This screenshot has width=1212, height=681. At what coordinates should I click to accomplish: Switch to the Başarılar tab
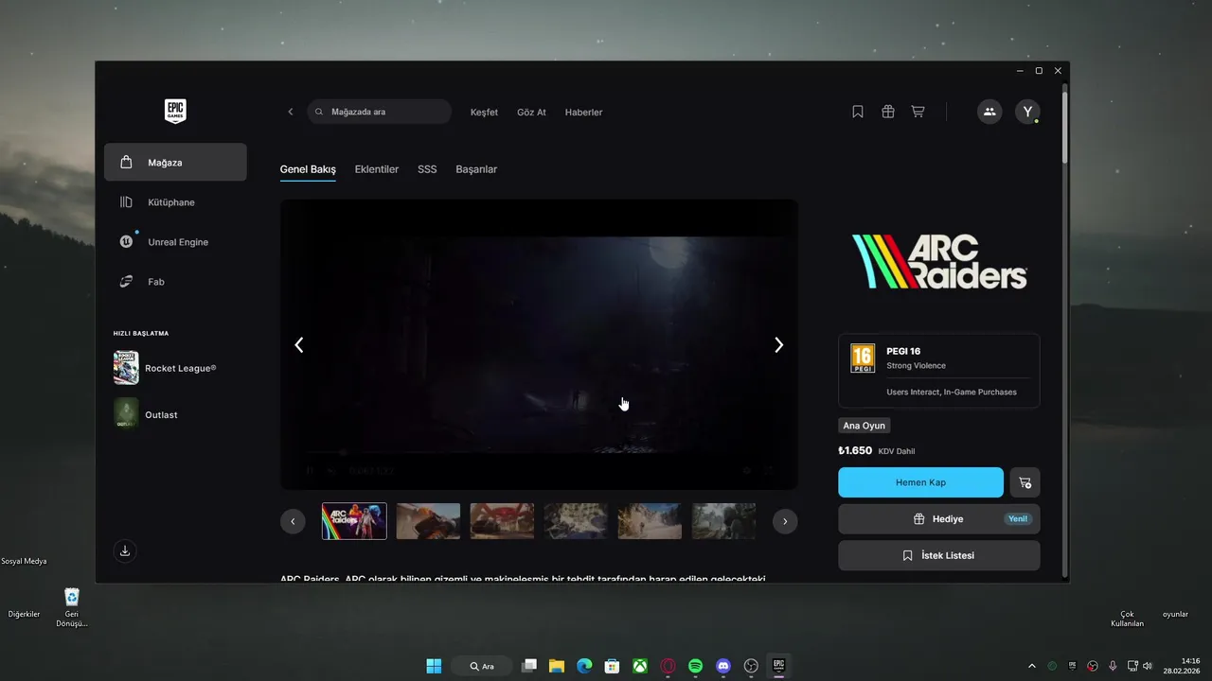476,169
